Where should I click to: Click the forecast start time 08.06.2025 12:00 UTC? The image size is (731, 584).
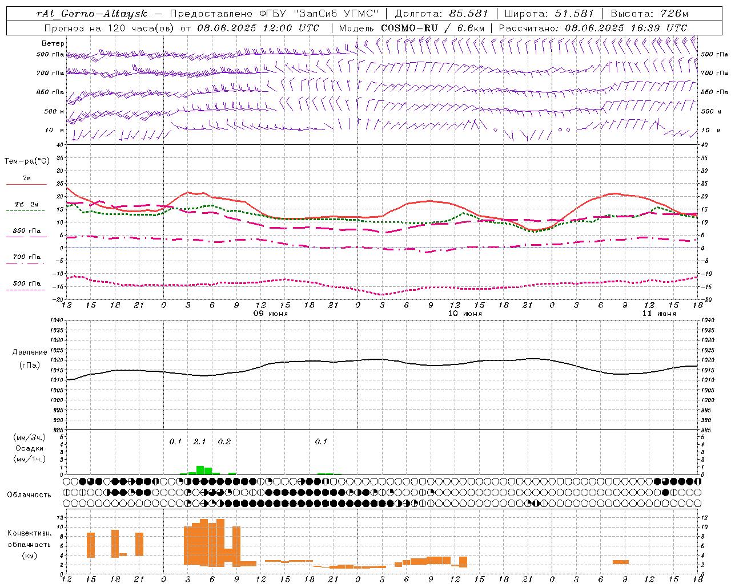(258, 28)
